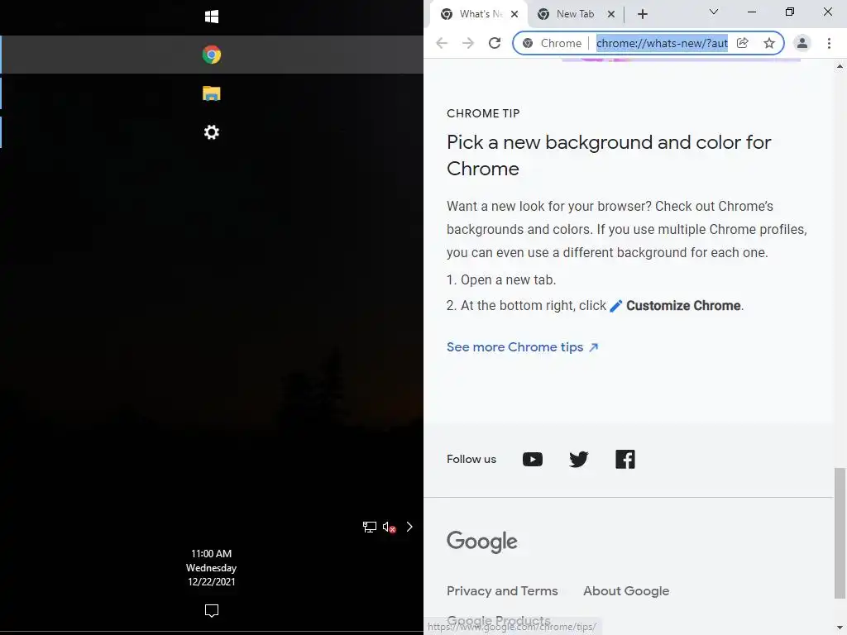Close the What's New tab
The width and height of the screenshot is (847, 635).
point(514,14)
